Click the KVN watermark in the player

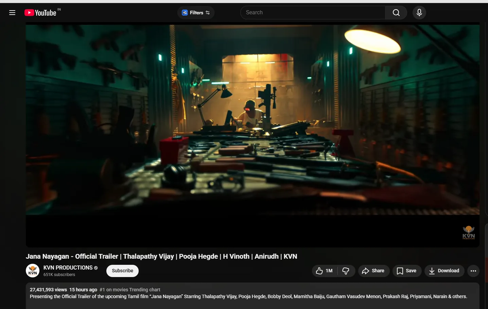468,233
